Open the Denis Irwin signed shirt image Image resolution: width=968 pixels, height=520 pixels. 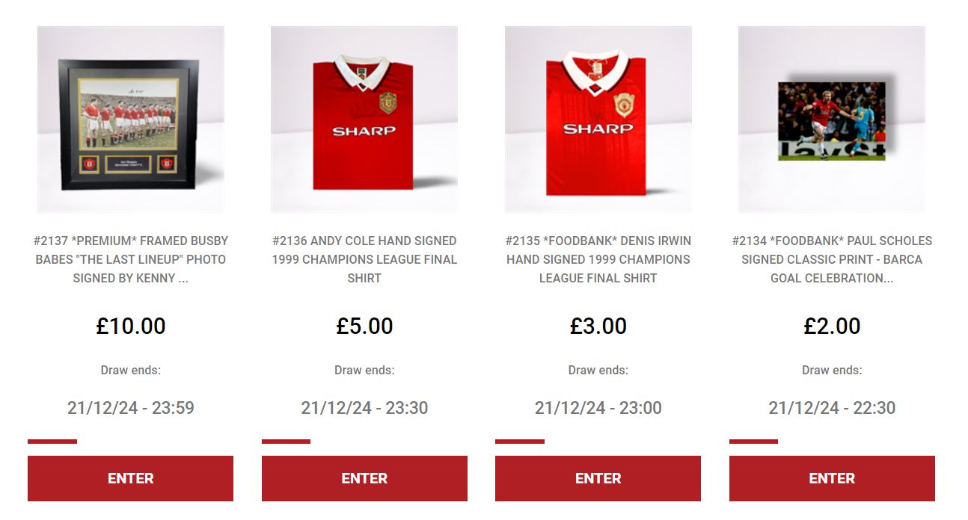598,120
